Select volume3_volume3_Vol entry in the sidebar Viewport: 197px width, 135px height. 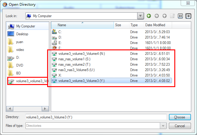point(28,81)
